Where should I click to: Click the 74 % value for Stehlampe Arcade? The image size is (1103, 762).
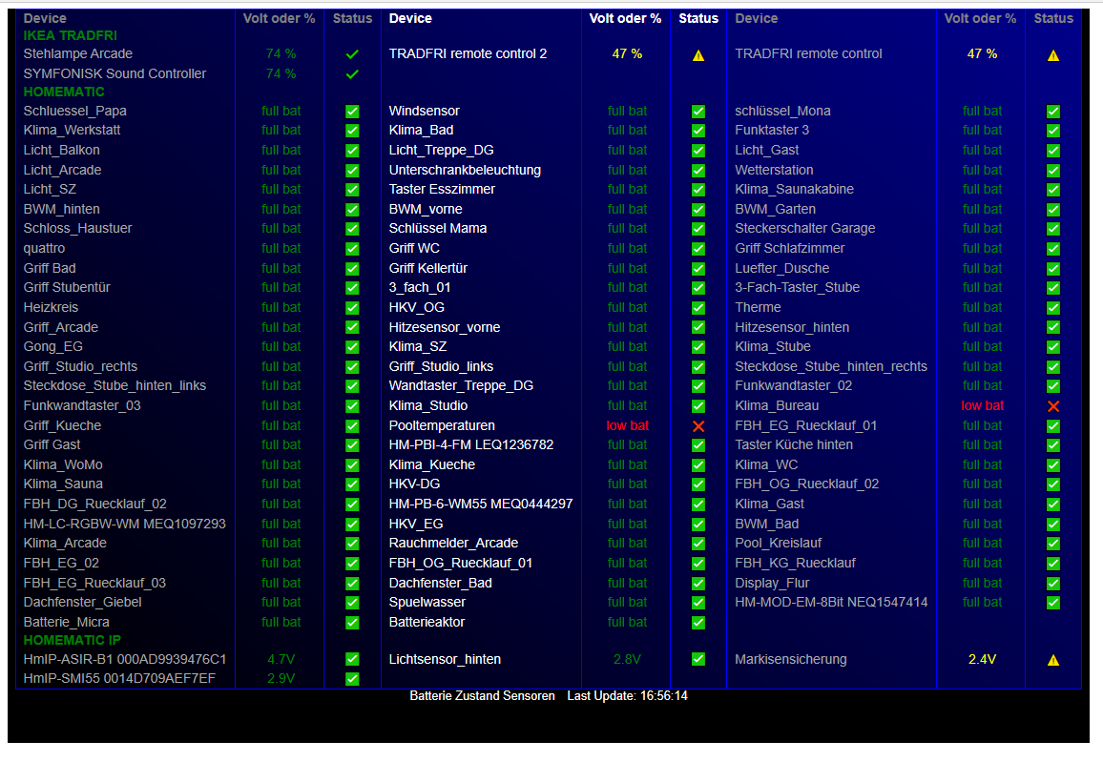coord(281,53)
